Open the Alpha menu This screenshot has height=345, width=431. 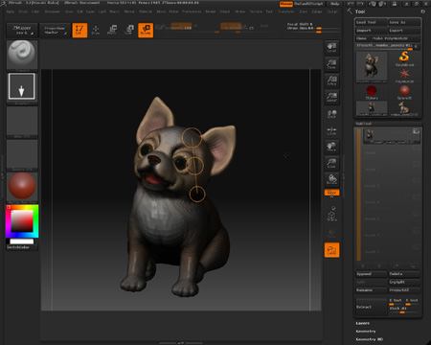(11, 11)
